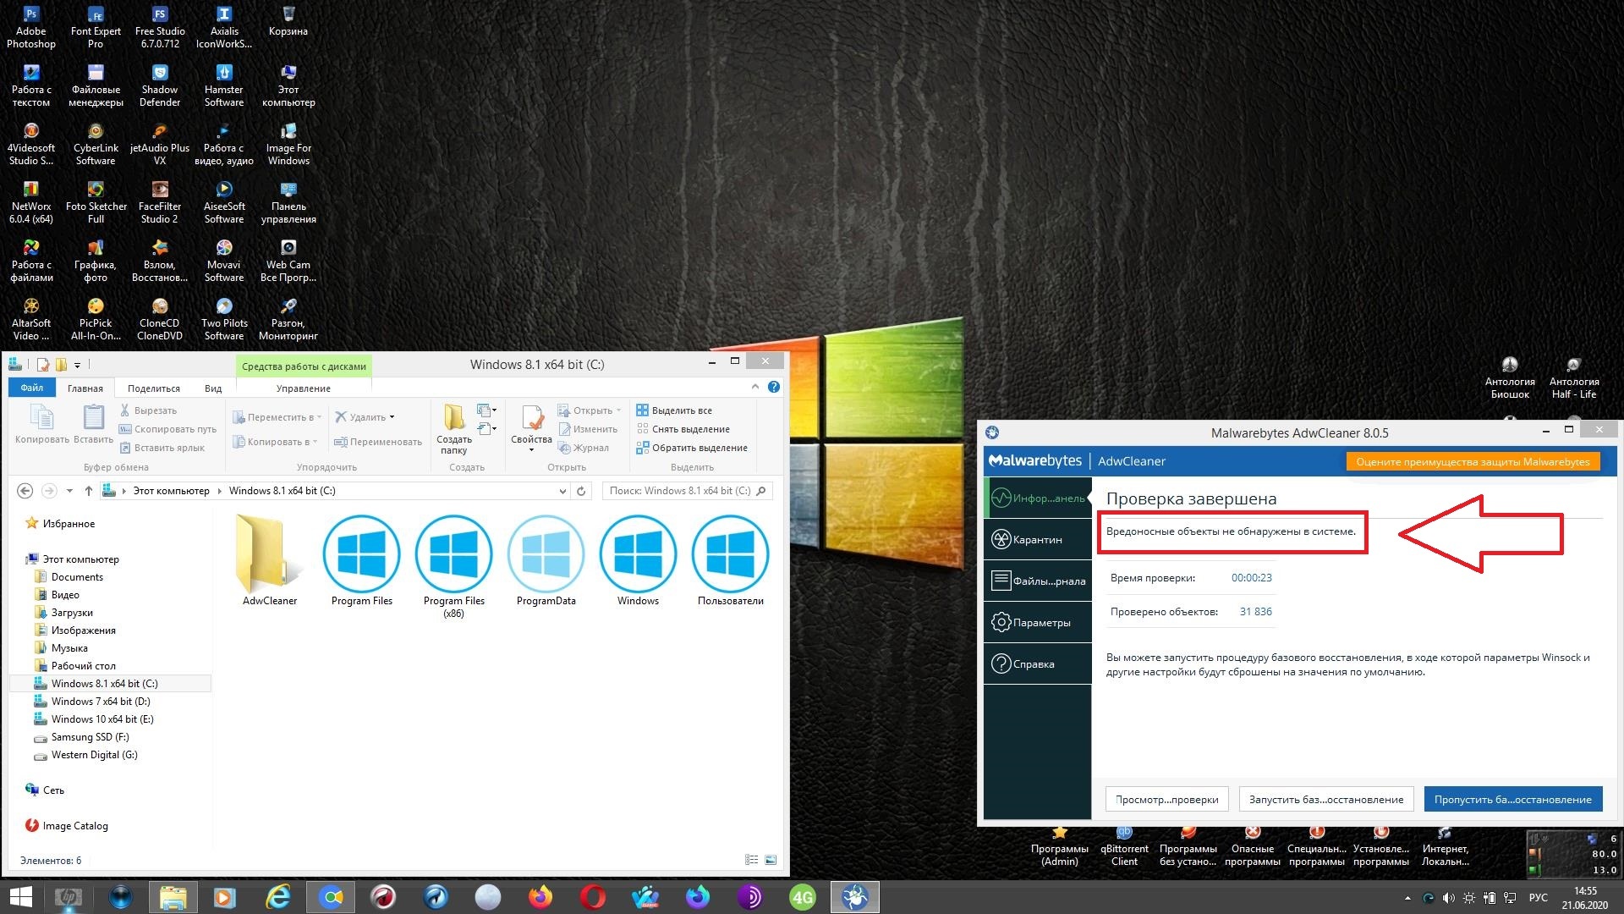1624x914 pixels.
Task: Open the recent locations dropdown in Explorer
Action: pyautogui.click(x=69, y=491)
